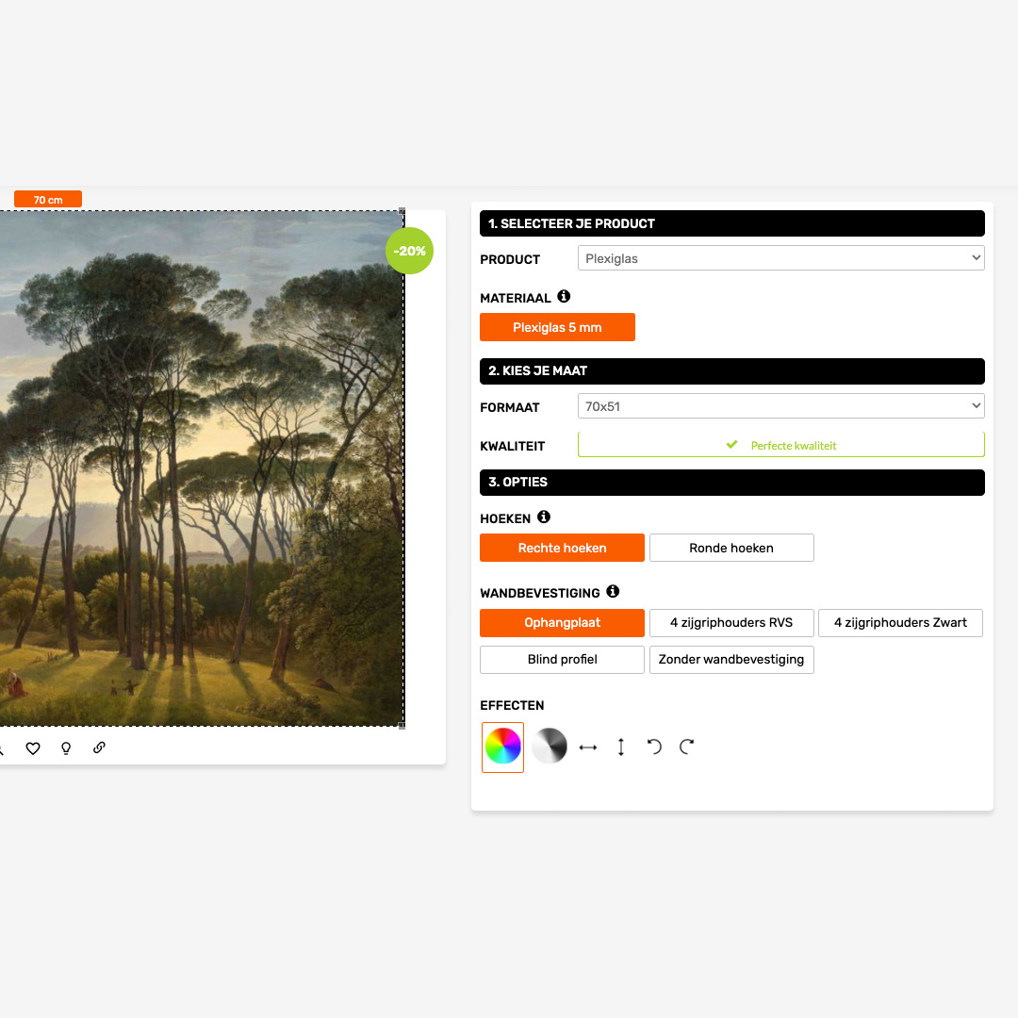
Task: Select 4 zijgriphouders Zwart mounting
Action: pos(900,623)
